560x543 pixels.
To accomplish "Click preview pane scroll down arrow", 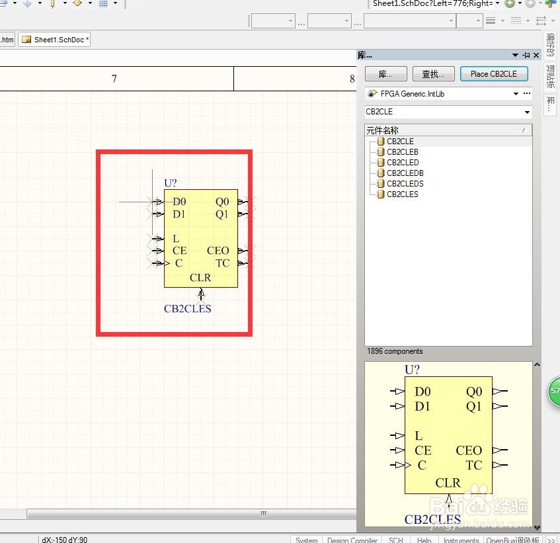I will click(537, 527).
